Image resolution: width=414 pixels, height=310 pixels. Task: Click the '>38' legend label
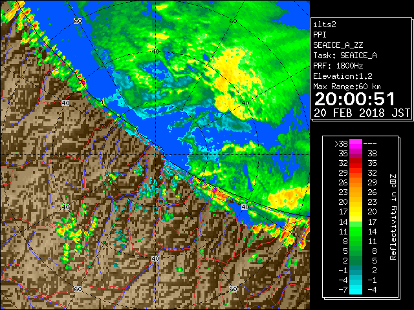tap(341, 143)
